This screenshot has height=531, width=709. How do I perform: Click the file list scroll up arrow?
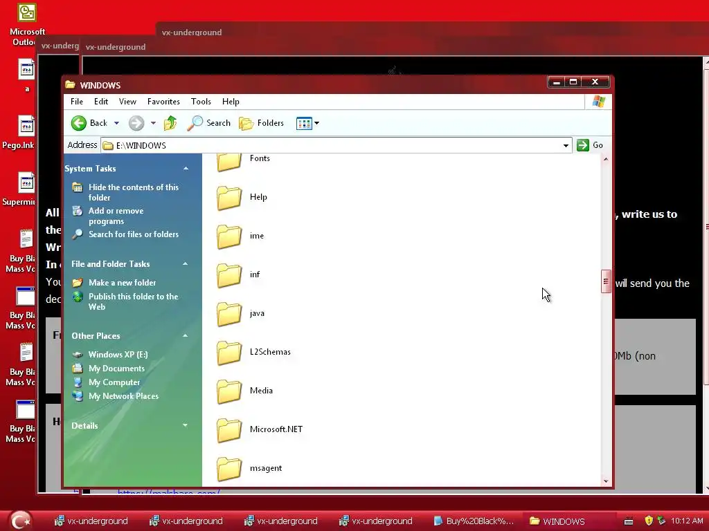click(x=606, y=159)
